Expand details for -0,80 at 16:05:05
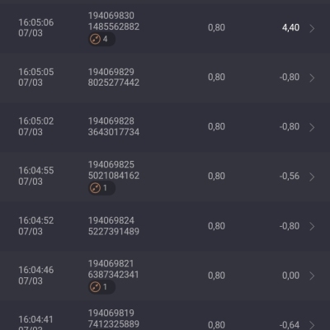The width and height of the screenshot is (330, 330). coord(312,78)
